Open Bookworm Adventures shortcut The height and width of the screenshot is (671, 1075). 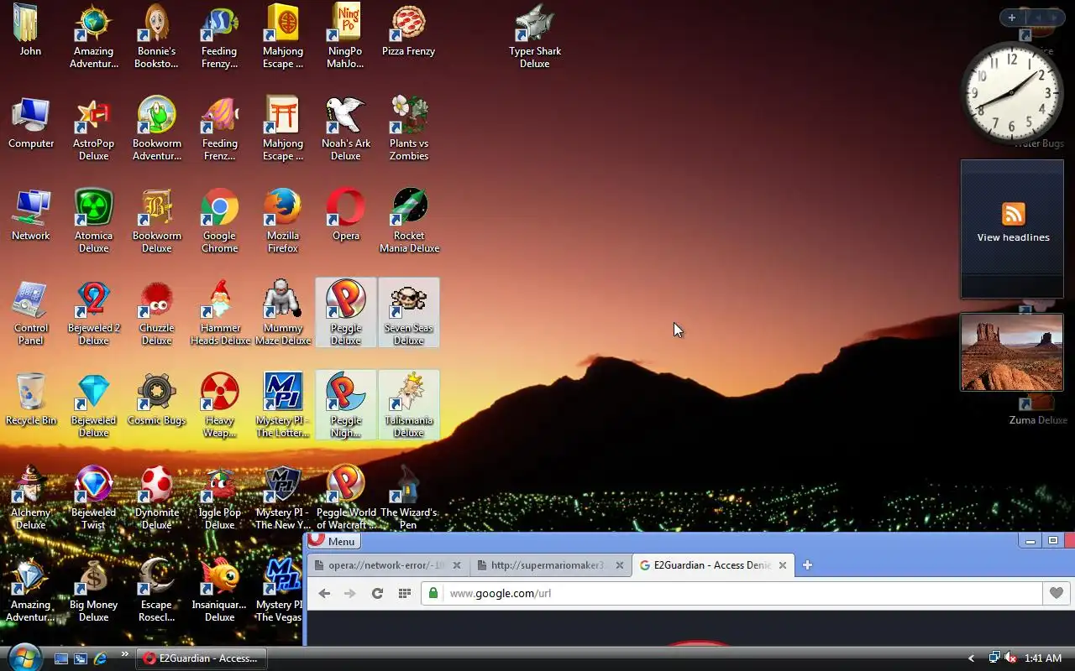(156, 128)
